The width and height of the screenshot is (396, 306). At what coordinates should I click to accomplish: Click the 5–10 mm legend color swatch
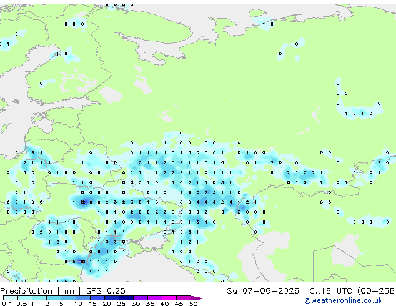[68, 298]
